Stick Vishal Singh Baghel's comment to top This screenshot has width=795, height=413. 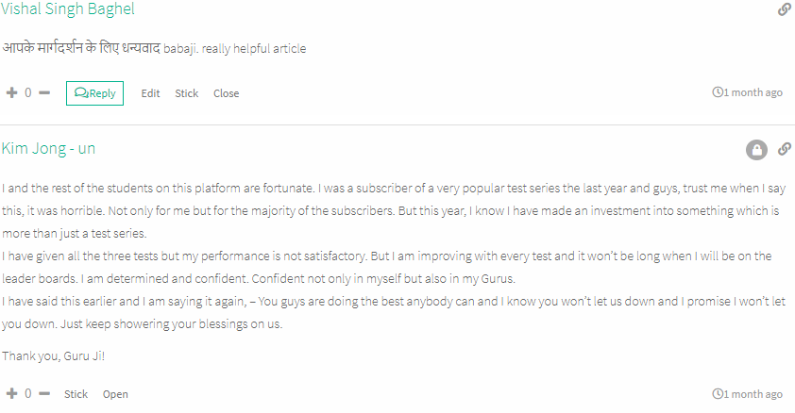click(187, 93)
